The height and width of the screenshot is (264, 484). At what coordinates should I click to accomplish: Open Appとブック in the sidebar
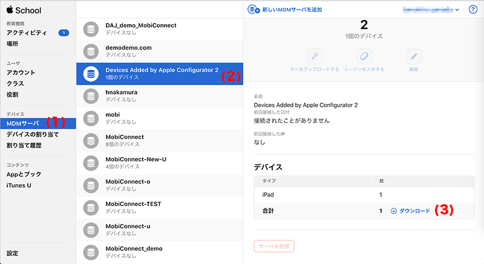coord(24,175)
